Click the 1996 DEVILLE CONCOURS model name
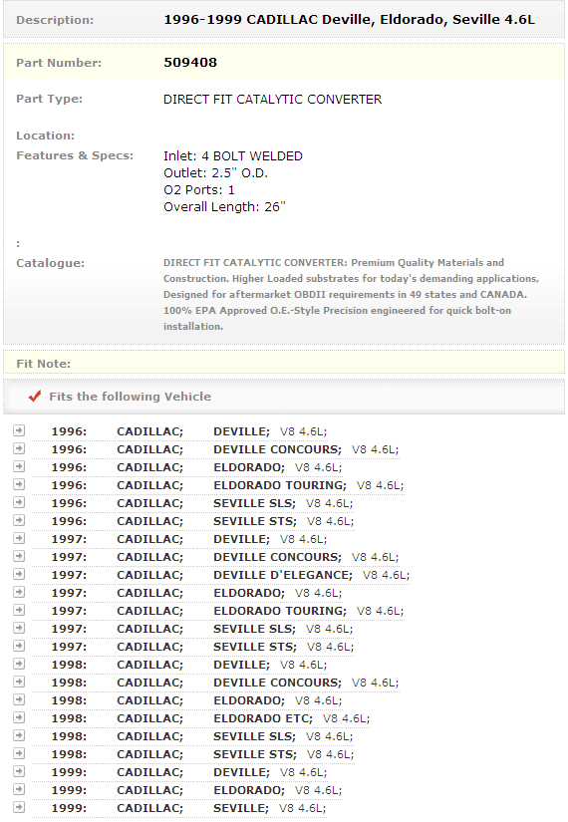This screenshot has width=568, height=822. point(277,449)
